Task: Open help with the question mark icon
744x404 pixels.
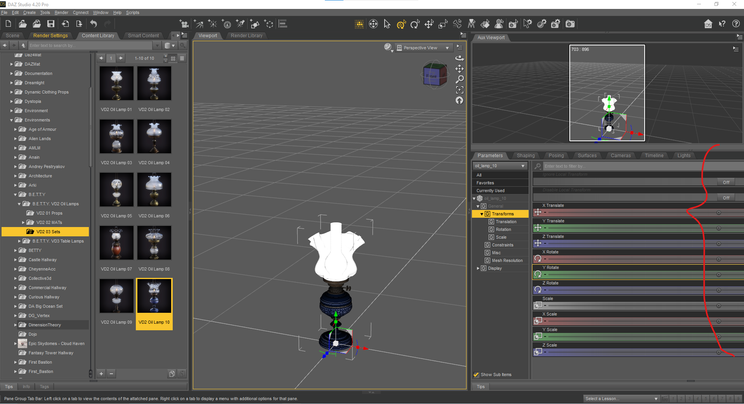Action: click(x=736, y=24)
